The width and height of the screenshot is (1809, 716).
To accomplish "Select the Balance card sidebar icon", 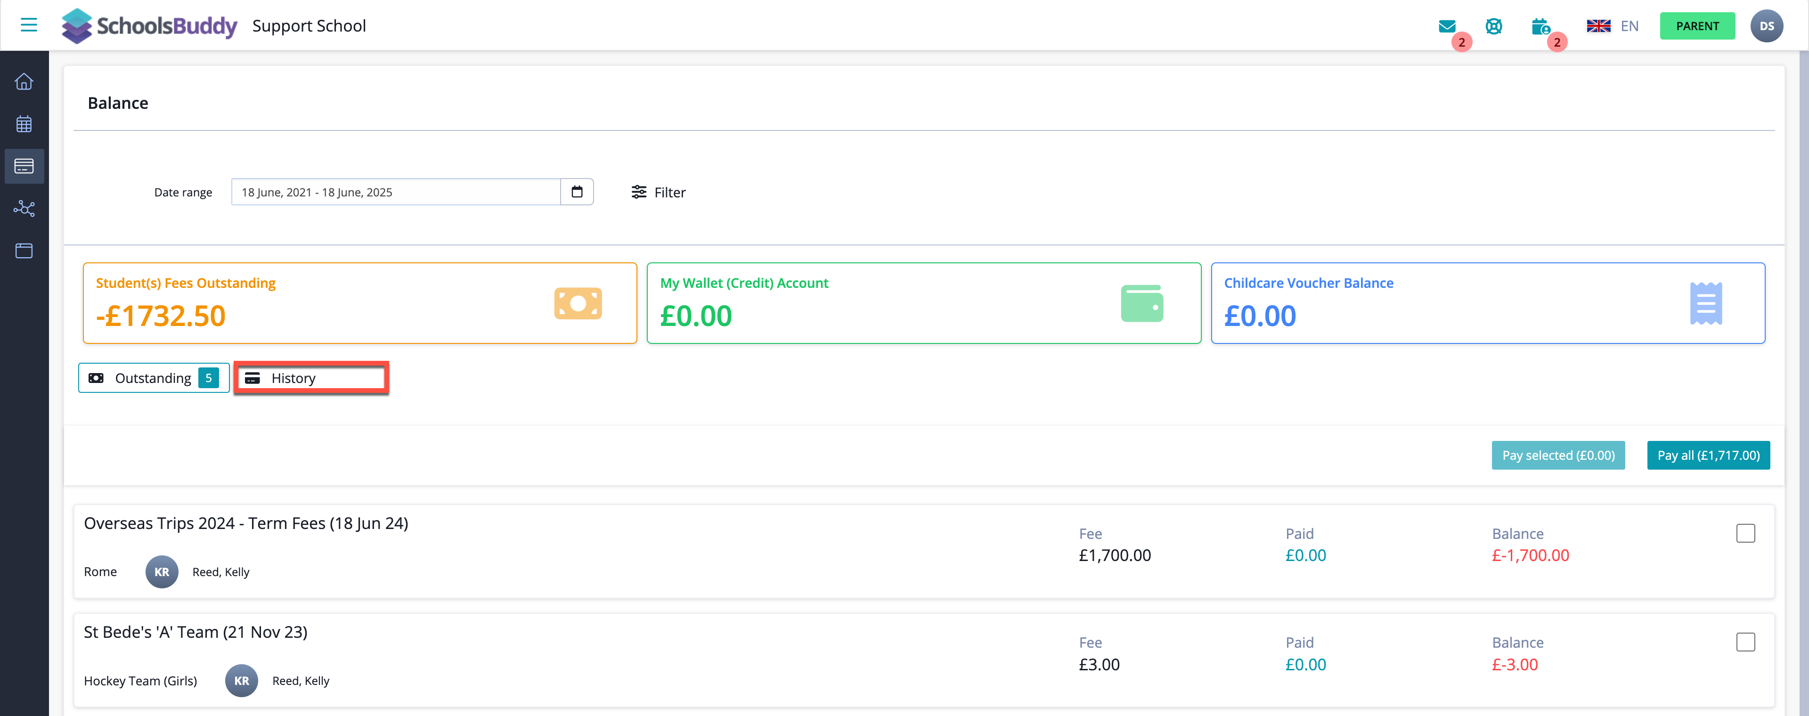I will point(24,166).
